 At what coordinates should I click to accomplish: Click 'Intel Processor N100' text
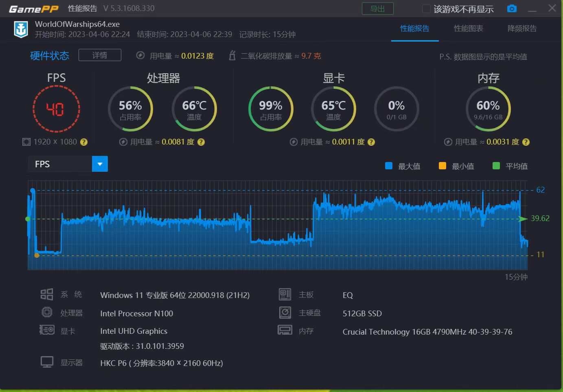(x=137, y=313)
